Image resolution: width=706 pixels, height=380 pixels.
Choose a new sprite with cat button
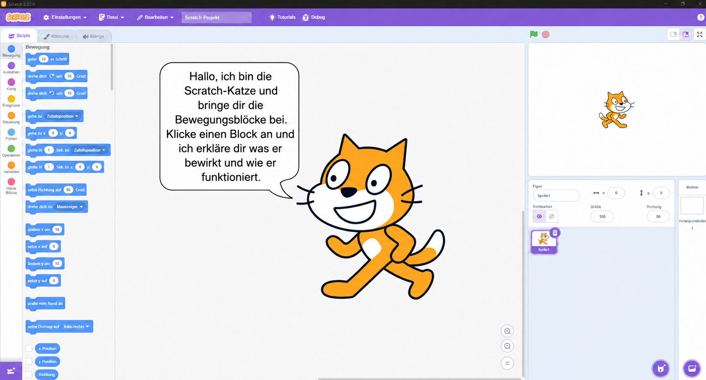661,368
